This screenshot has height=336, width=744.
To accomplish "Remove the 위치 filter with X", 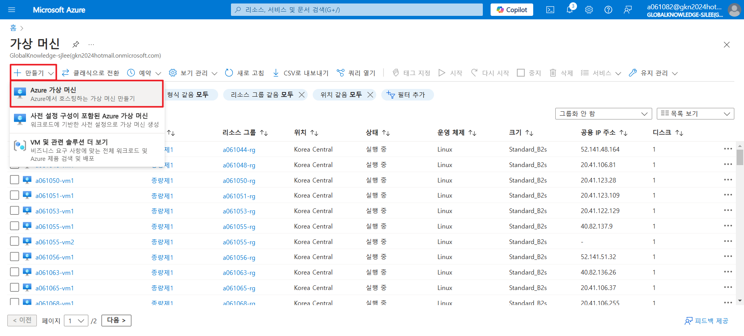I will [370, 95].
